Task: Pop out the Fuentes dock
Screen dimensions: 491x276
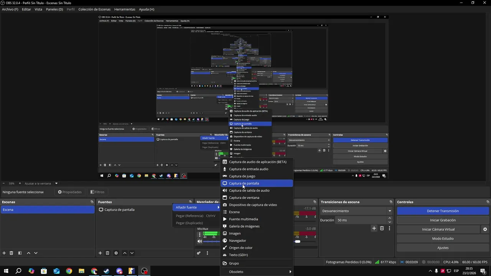Action: [x=190, y=202]
